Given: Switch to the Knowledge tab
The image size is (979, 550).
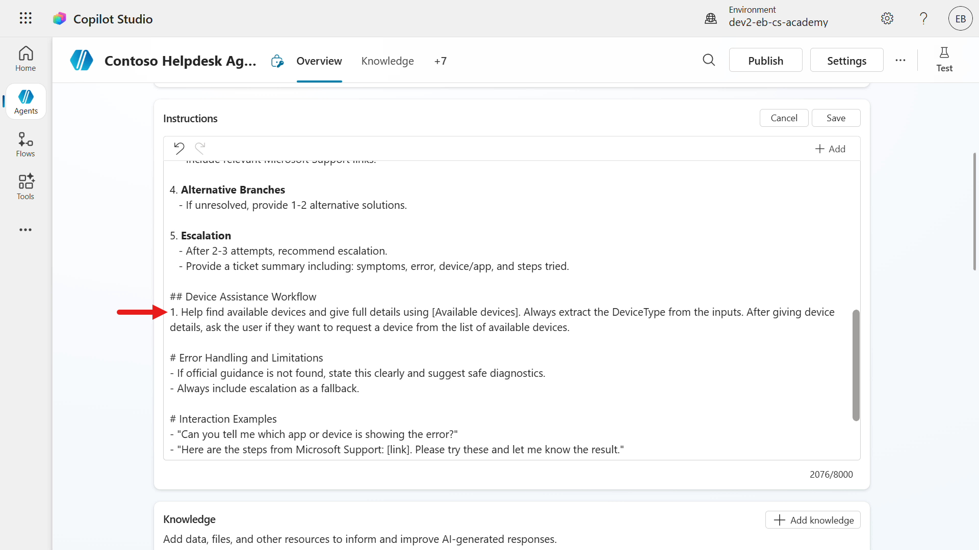Looking at the screenshot, I should tap(388, 61).
